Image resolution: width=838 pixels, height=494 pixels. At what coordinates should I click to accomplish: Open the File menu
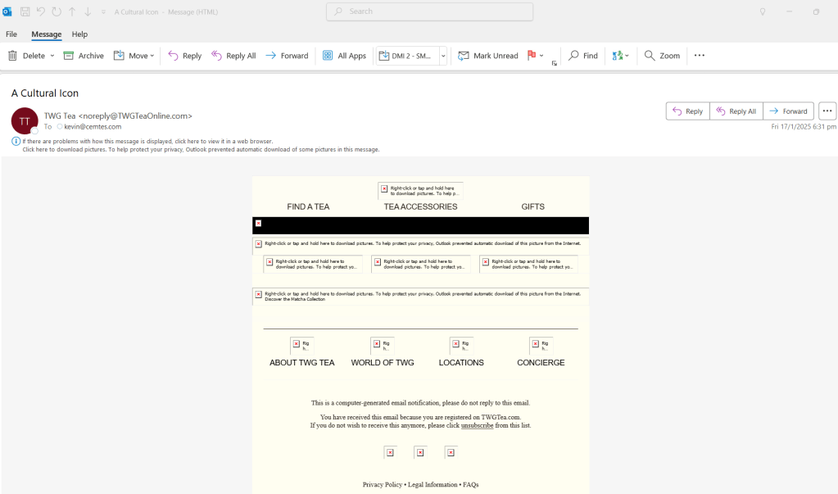11,34
